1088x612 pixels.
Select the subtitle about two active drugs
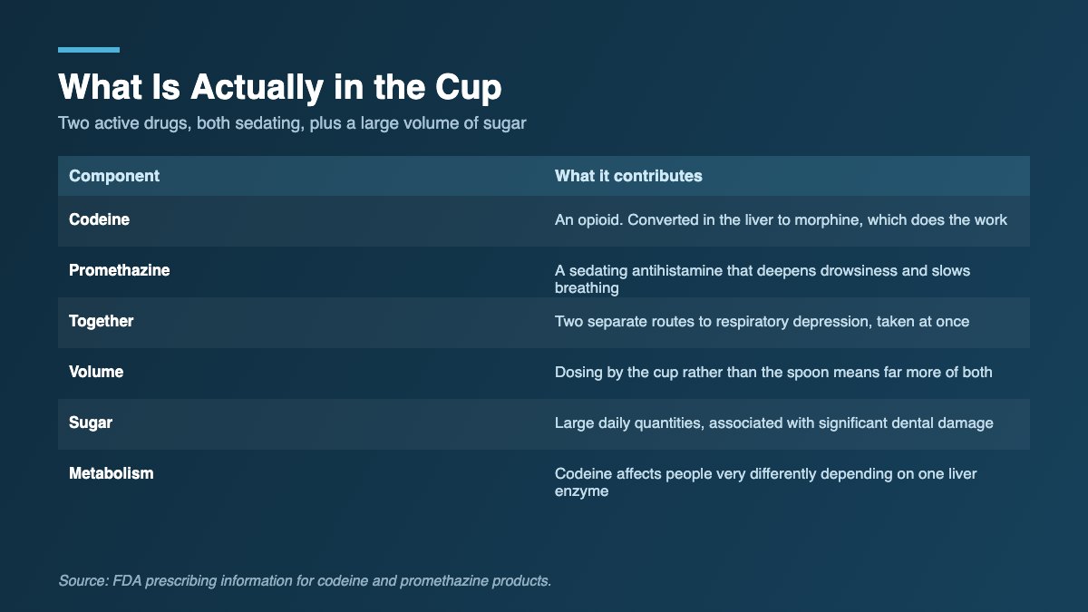pyautogui.click(x=292, y=122)
